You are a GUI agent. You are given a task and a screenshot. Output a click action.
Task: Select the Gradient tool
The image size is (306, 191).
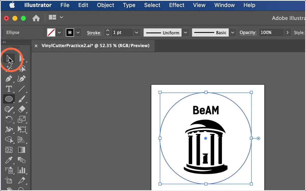22,150
